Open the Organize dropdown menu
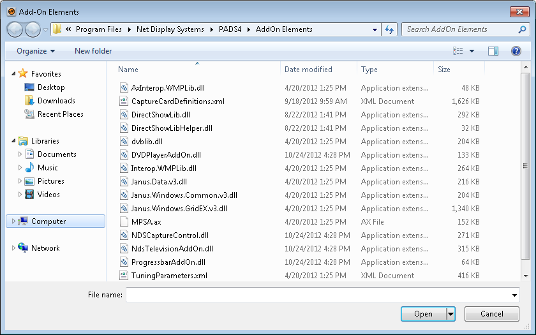This screenshot has width=536, height=335. pos(36,51)
